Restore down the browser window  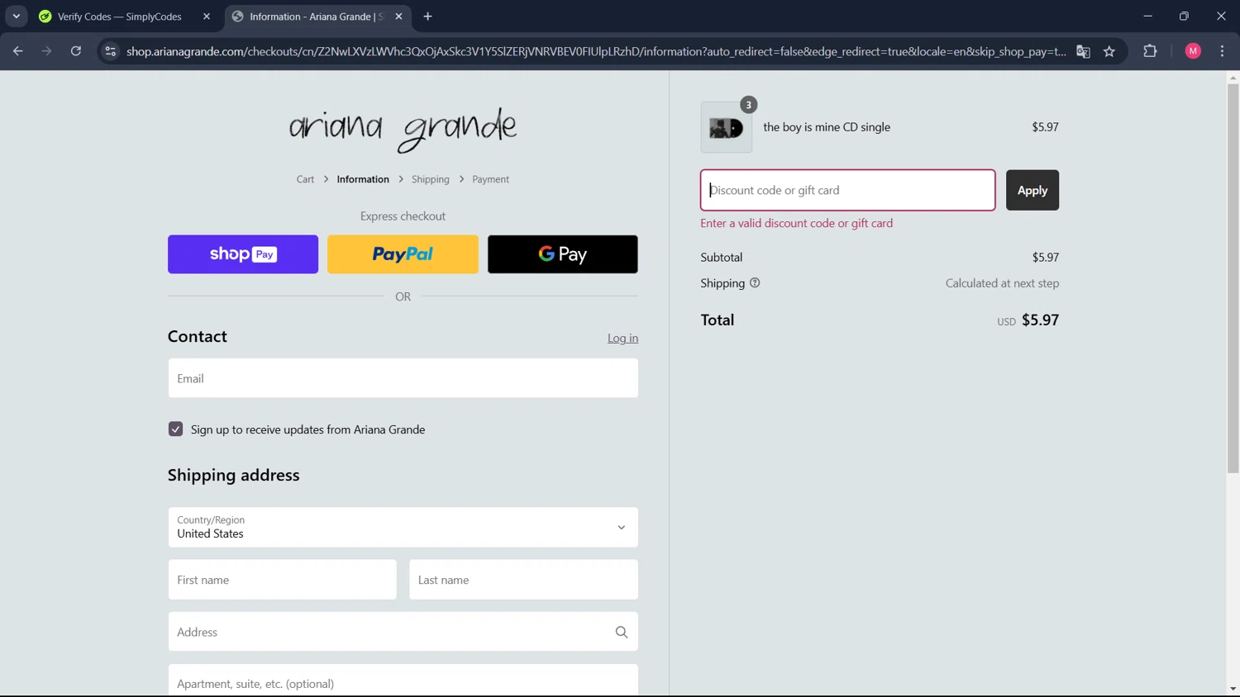tap(1184, 16)
